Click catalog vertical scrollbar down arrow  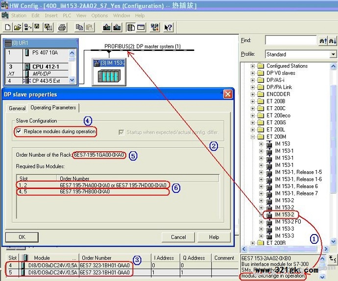pos(333,241)
